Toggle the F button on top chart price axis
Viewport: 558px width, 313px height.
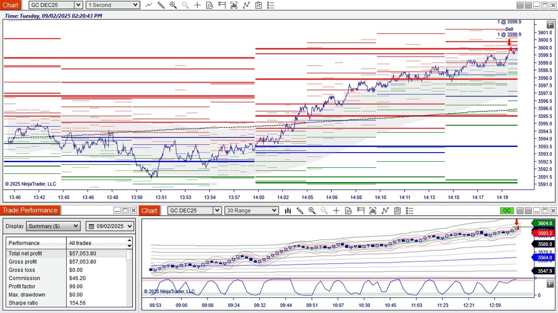(550, 25)
